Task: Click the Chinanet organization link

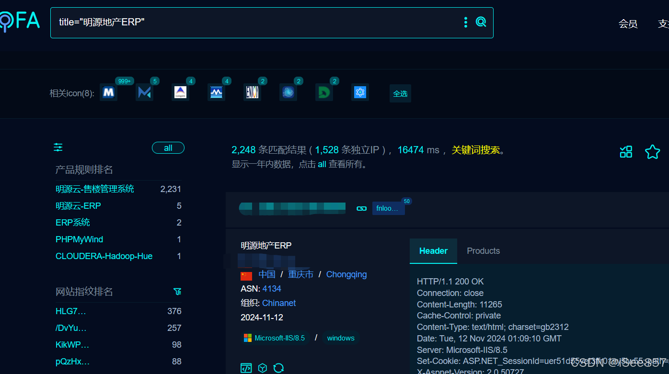Action: tap(279, 303)
